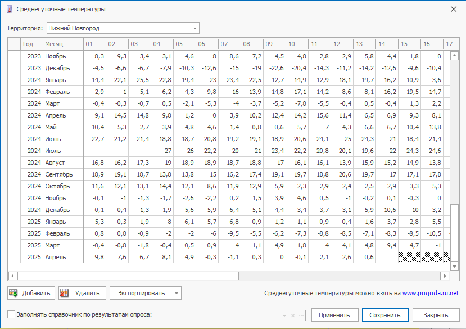The width and height of the screenshot is (466, 329).
Task: Select day 12 value 25 for Июнь 2024
Action: (342, 139)
